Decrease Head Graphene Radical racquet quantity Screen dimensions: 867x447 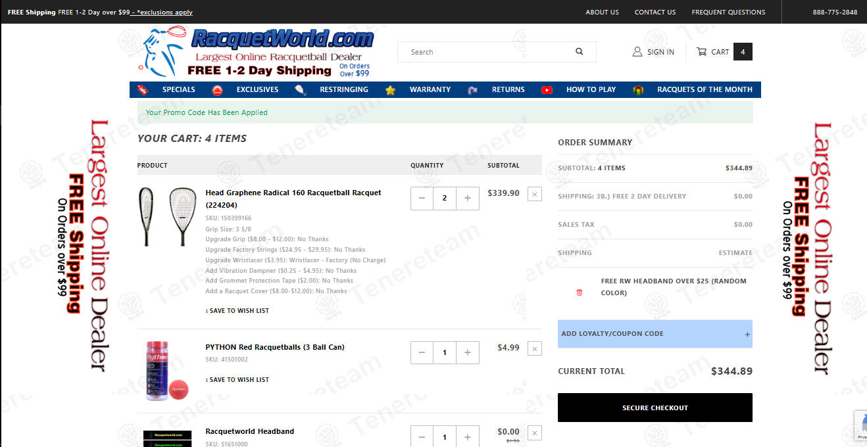point(422,198)
